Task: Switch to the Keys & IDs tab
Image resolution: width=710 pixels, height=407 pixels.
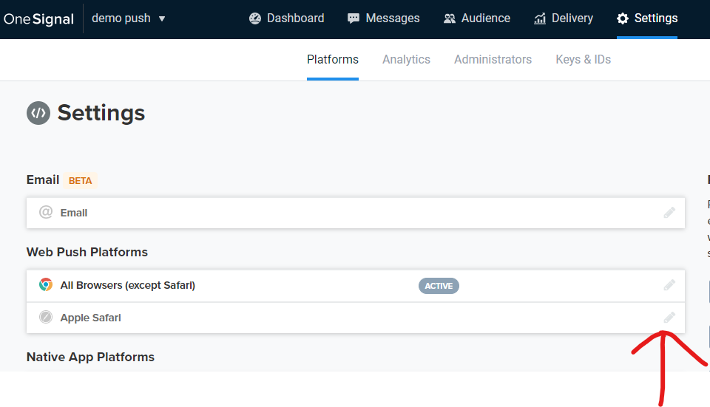Action: [584, 60]
